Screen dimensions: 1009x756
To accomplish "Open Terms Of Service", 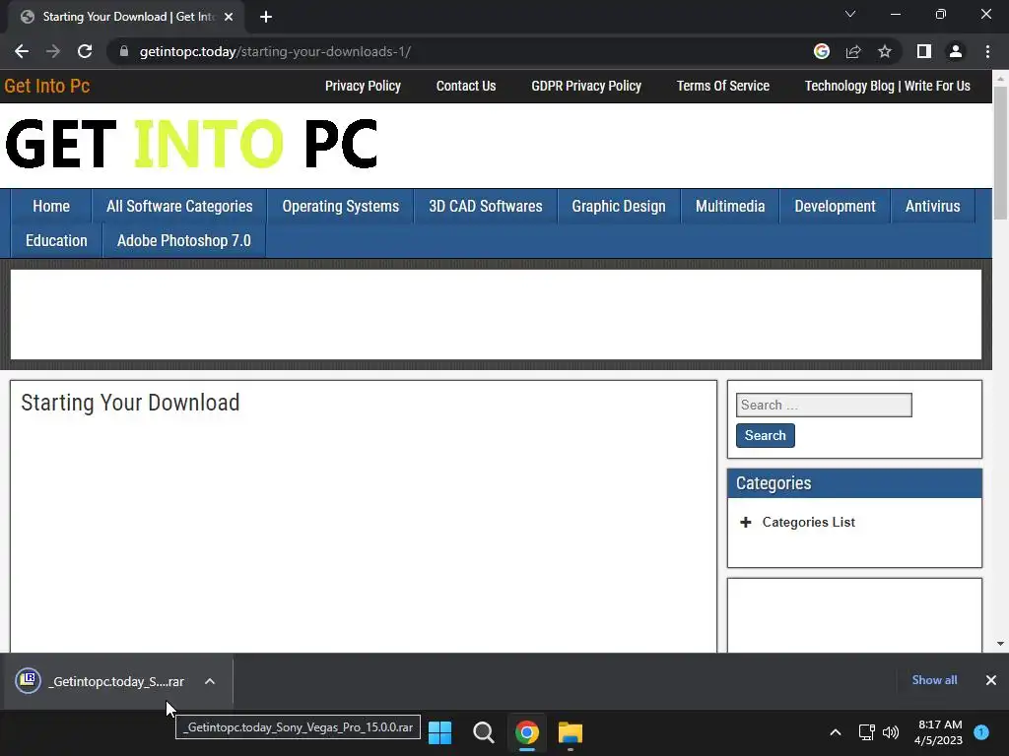I will point(722,87).
